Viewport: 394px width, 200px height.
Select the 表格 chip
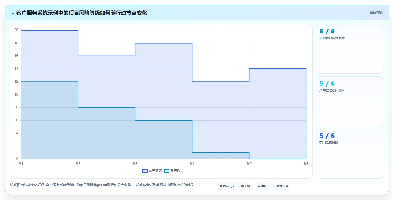[x=245, y=186]
